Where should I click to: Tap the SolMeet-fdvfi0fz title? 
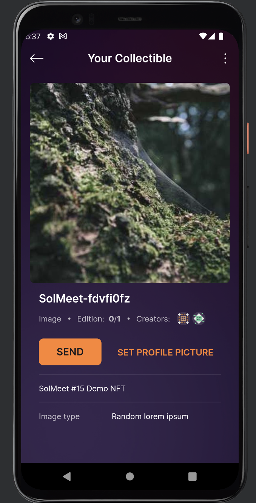point(85,299)
